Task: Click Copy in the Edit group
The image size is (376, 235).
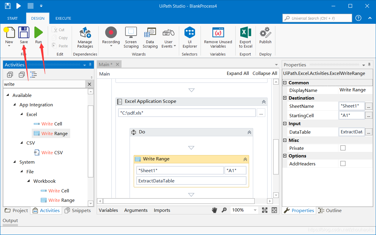Action: [60, 38]
